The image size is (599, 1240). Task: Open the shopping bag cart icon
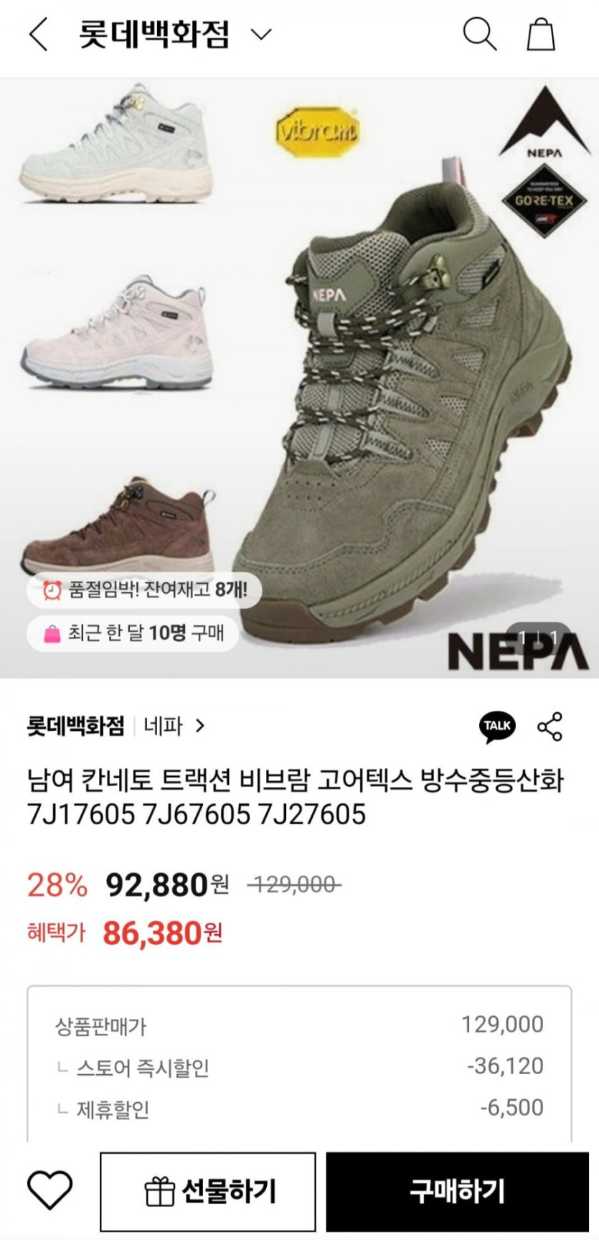541,34
